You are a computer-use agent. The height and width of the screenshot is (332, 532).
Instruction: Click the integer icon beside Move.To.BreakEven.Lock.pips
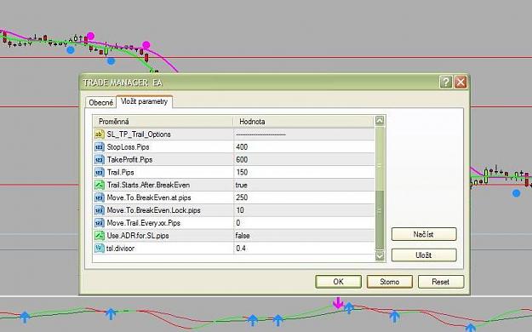(99, 210)
